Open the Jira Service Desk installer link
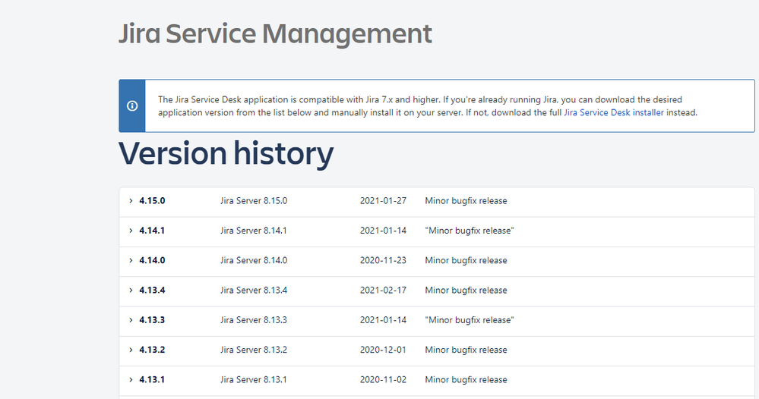Screen dimensions: 759x399 [614, 112]
